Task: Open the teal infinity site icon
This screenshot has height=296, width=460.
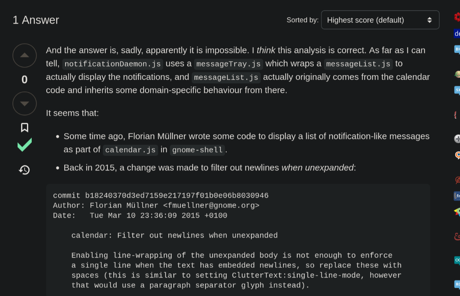Action: (457, 260)
